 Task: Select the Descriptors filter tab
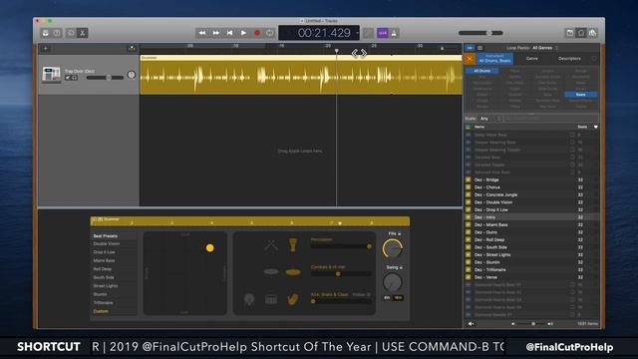[569, 59]
